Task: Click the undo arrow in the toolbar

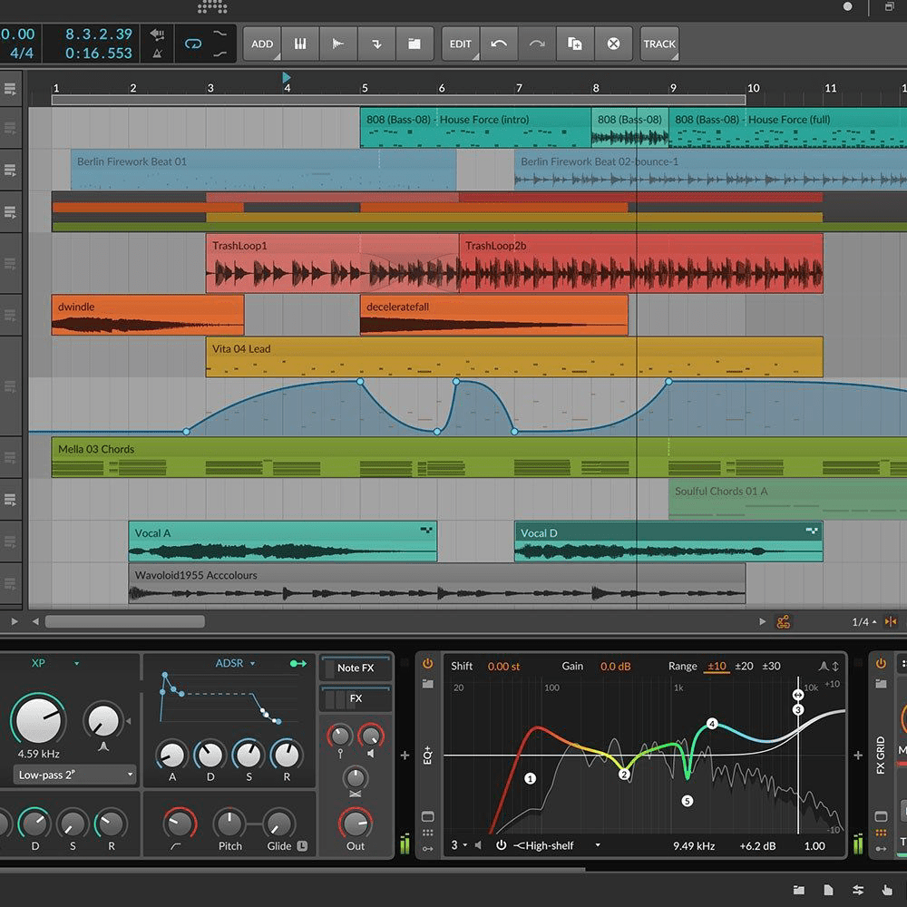Action: tap(499, 44)
